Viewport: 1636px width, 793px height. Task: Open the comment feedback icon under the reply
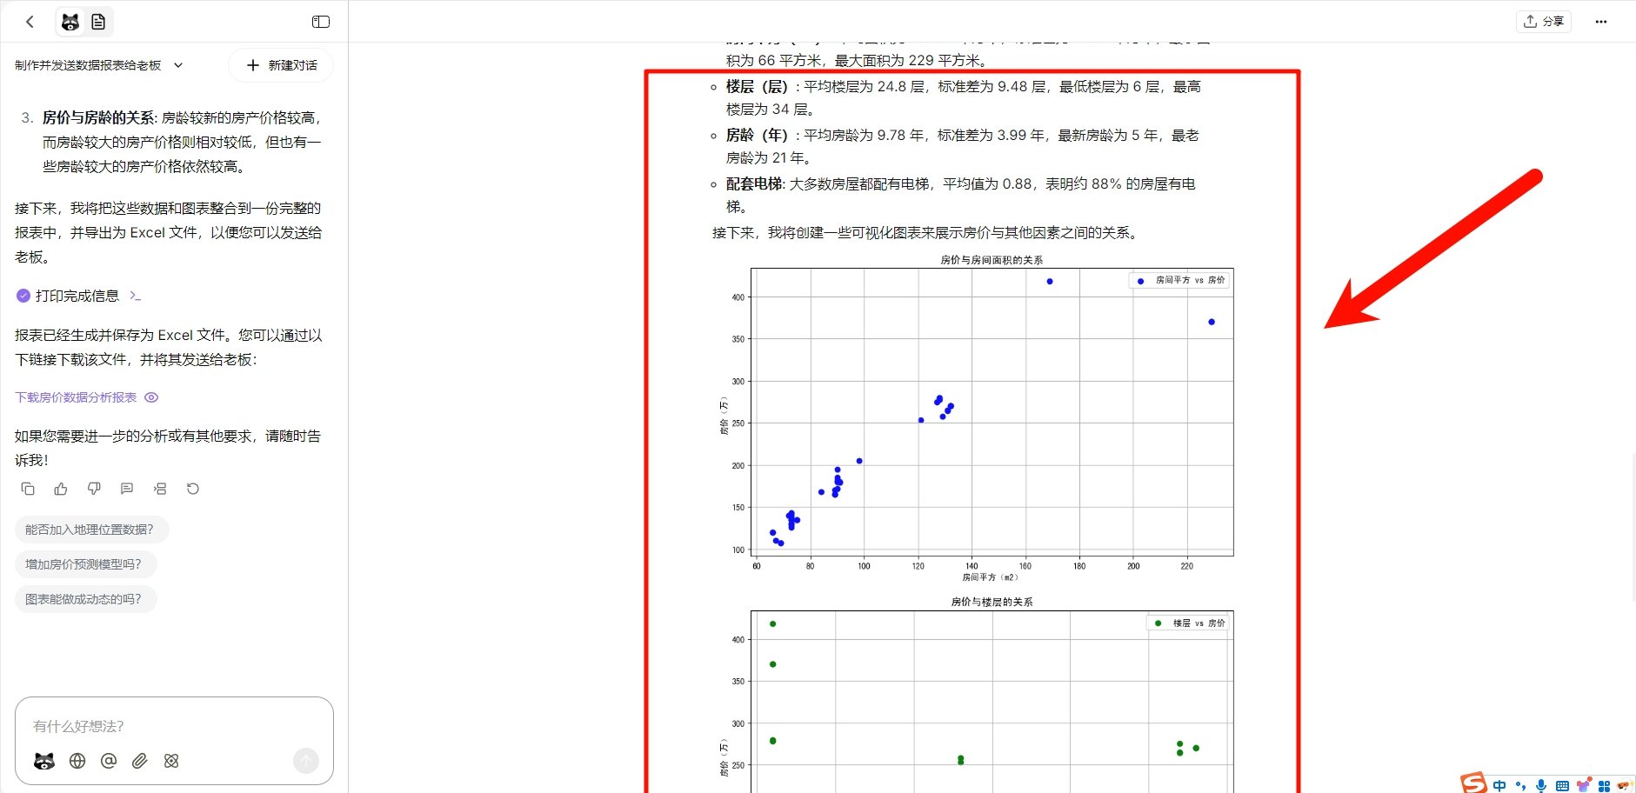click(x=126, y=489)
